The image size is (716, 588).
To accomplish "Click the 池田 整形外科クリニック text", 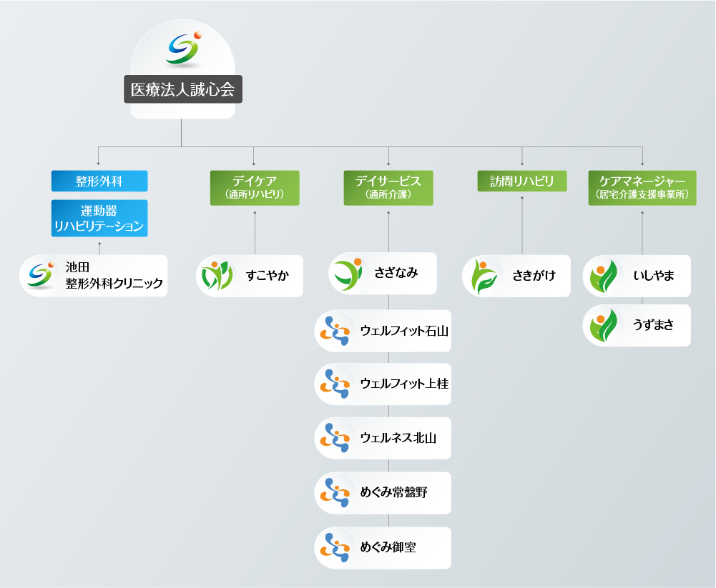I will click(x=113, y=276).
